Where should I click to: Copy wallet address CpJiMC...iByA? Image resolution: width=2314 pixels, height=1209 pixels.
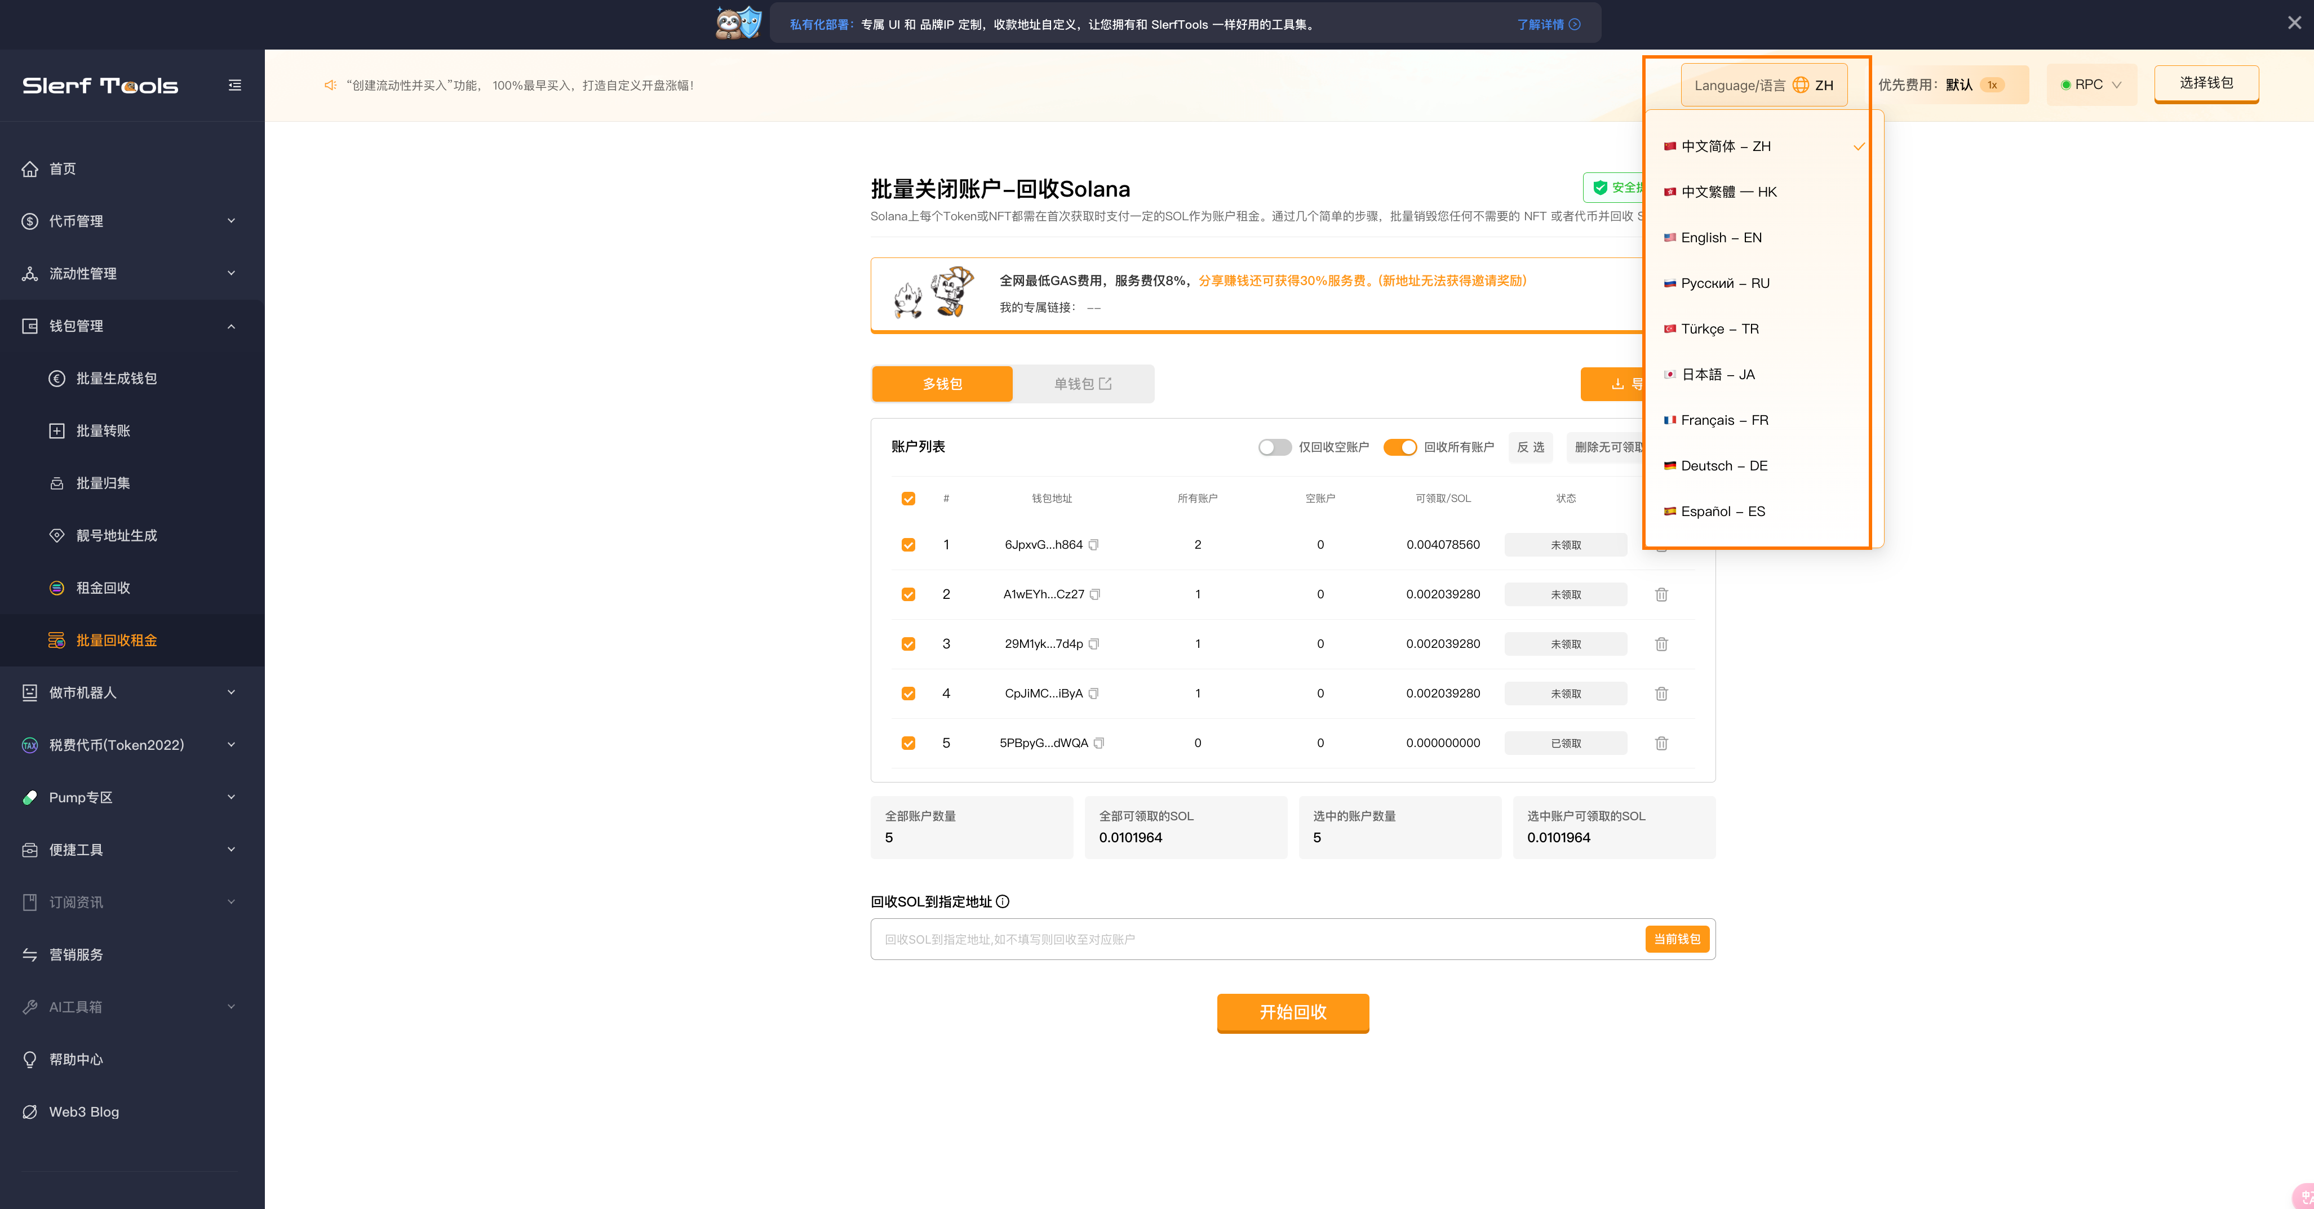(x=1093, y=694)
